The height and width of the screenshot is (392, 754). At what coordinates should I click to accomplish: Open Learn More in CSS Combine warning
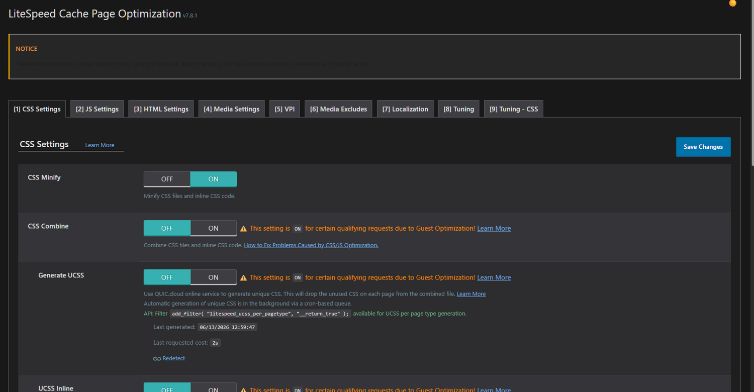494,228
